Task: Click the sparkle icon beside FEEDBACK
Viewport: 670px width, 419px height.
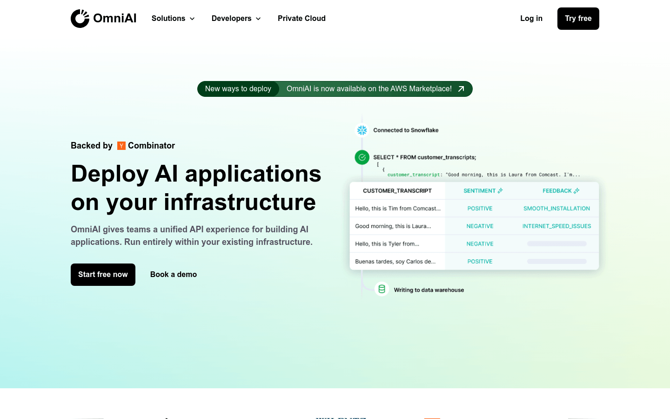Action: tap(576, 191)
